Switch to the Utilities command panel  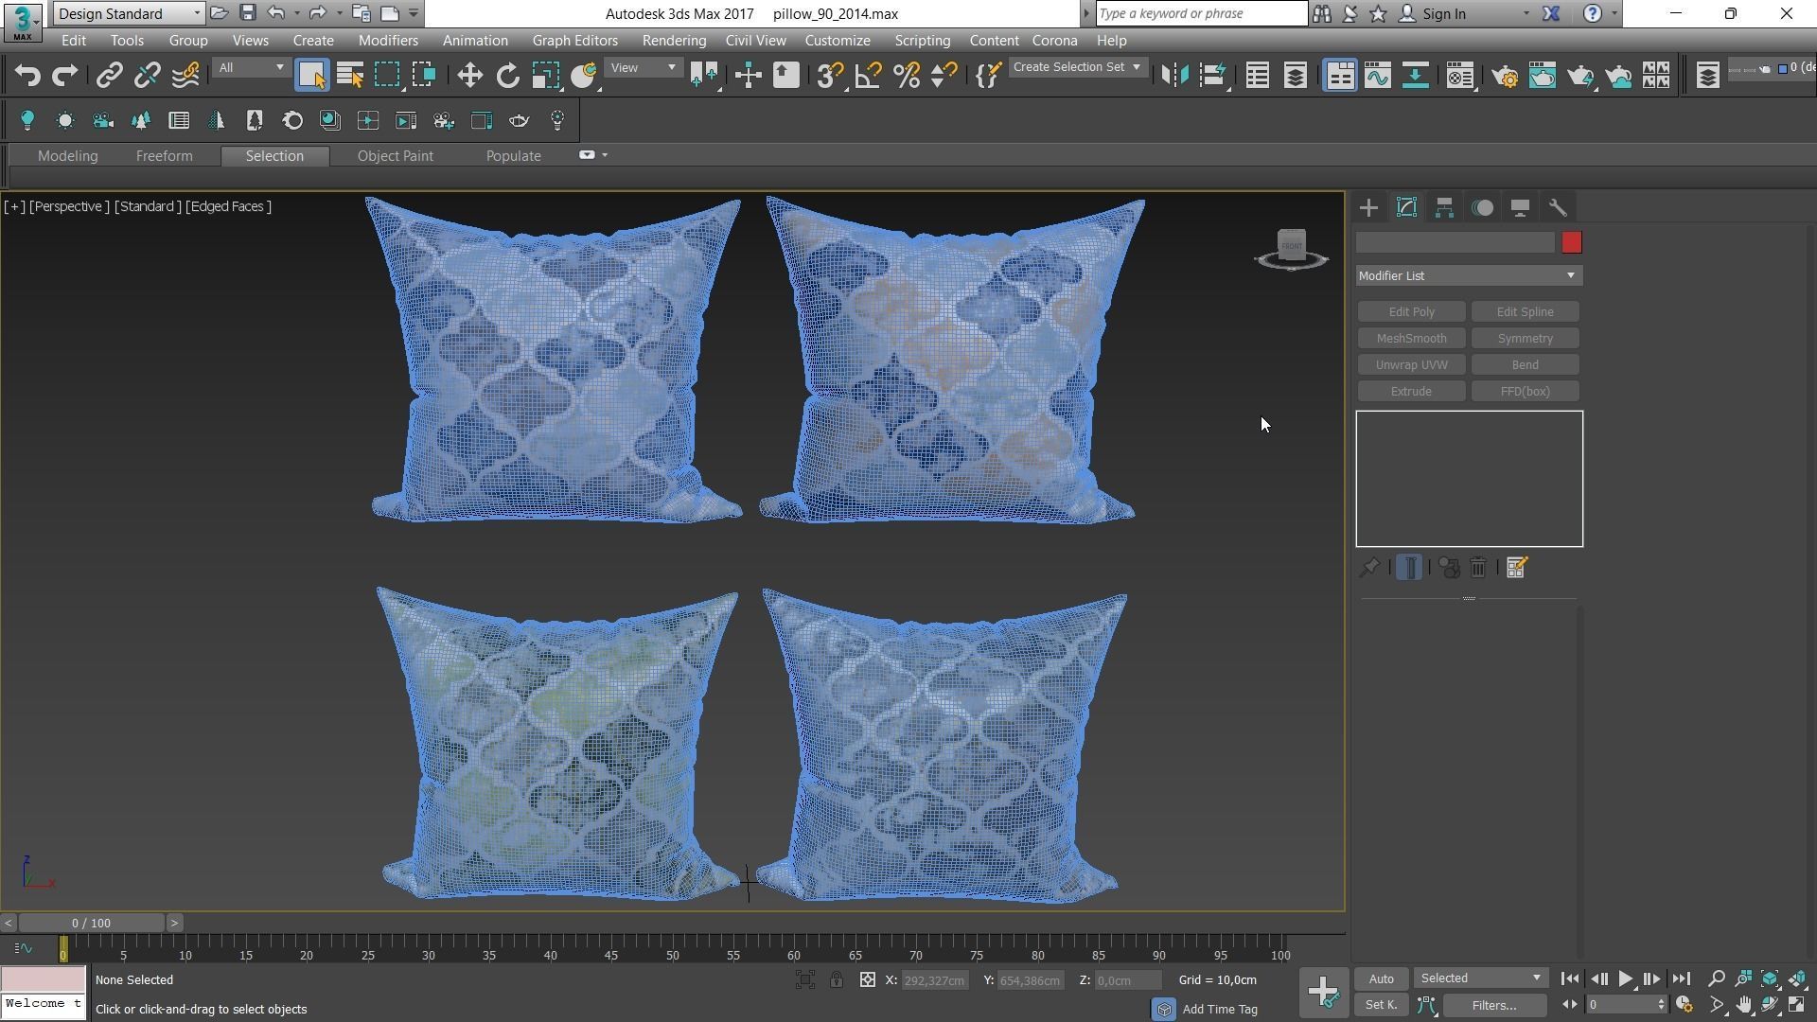(1558, 208)
